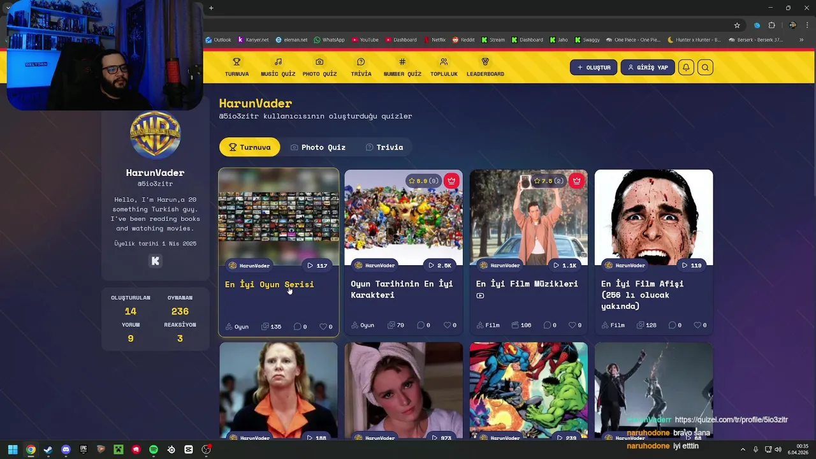Open the Leaderboard page
Image resolution: width=816 pixels, height=459 pixels.
point(485,67)
